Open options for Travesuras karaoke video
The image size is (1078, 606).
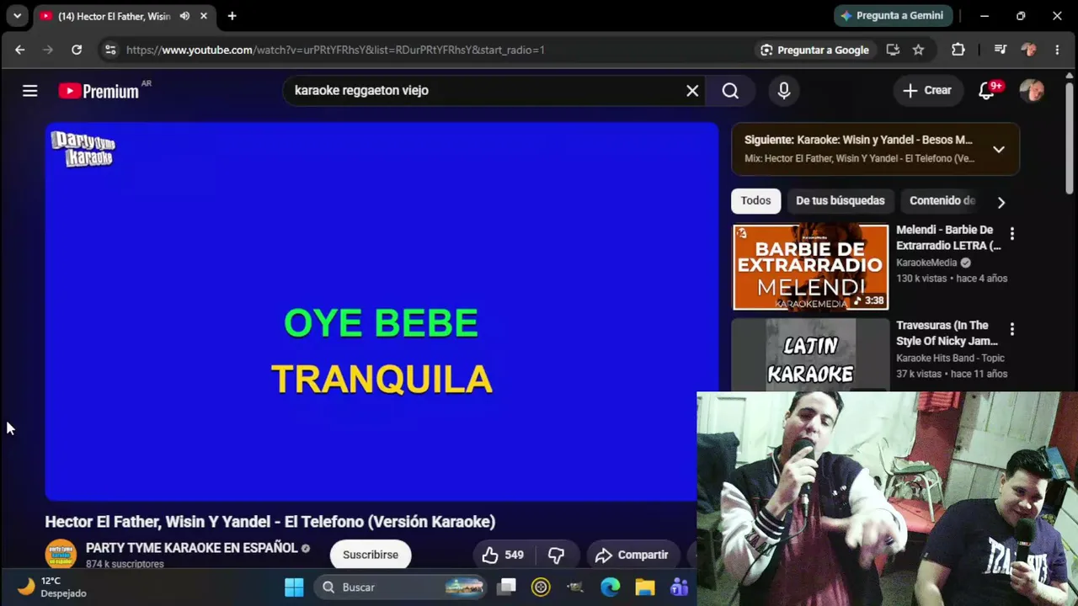coord(1012,330)
